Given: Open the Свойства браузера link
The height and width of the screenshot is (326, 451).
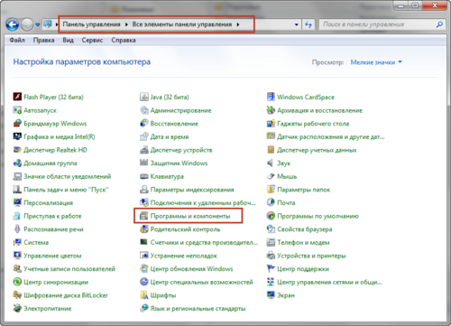Looking at the screenshot, I should [x=305, y=229].
